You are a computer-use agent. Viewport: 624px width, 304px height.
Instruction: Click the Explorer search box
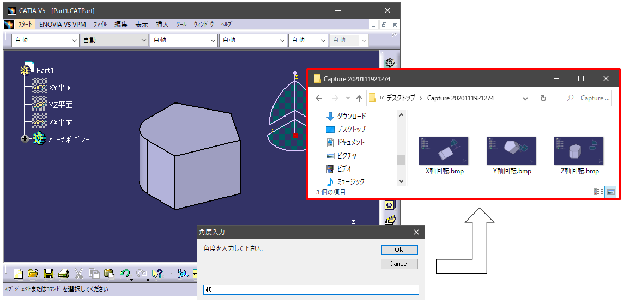(585, 98)
